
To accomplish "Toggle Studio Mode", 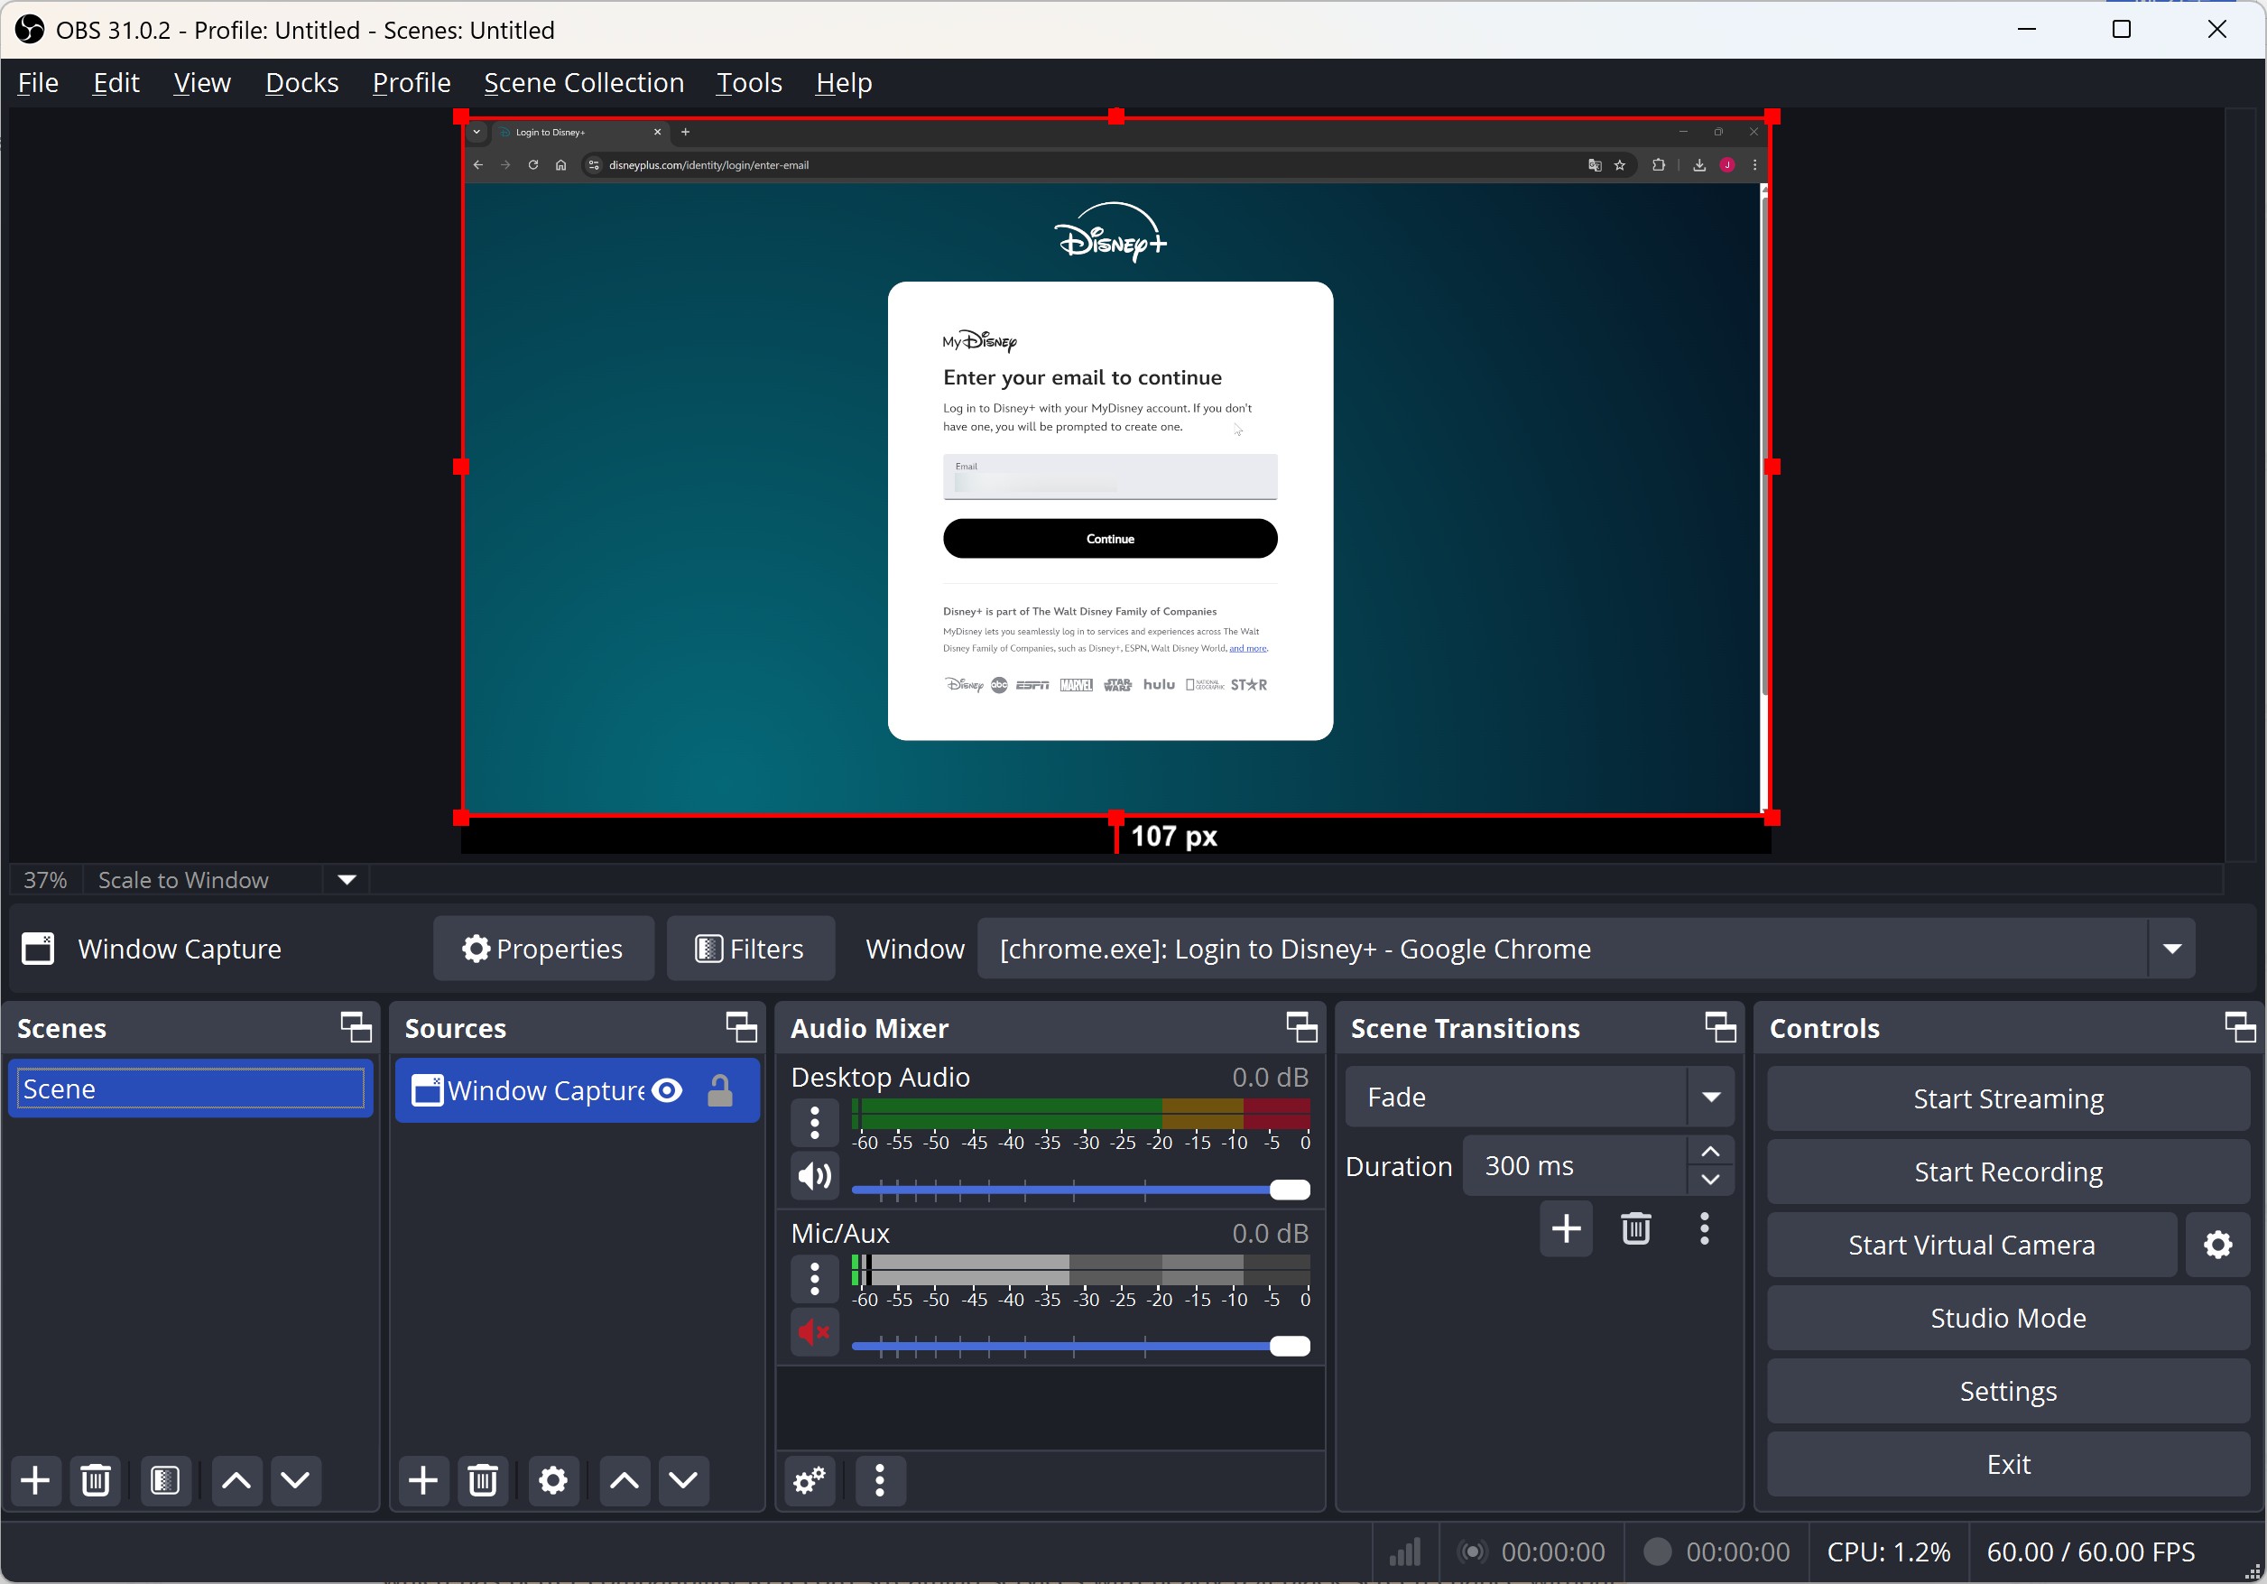I will point(2007,1319).
